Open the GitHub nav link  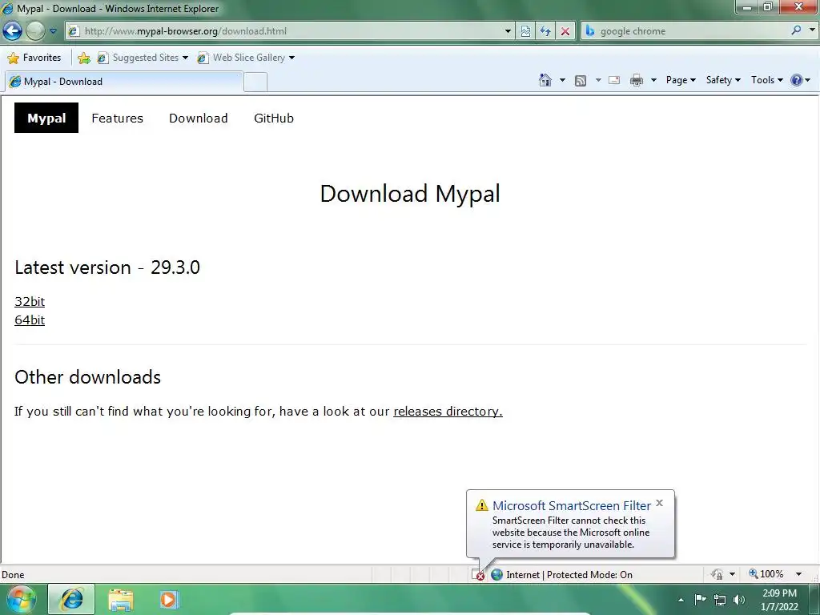[x=274, y=119]
